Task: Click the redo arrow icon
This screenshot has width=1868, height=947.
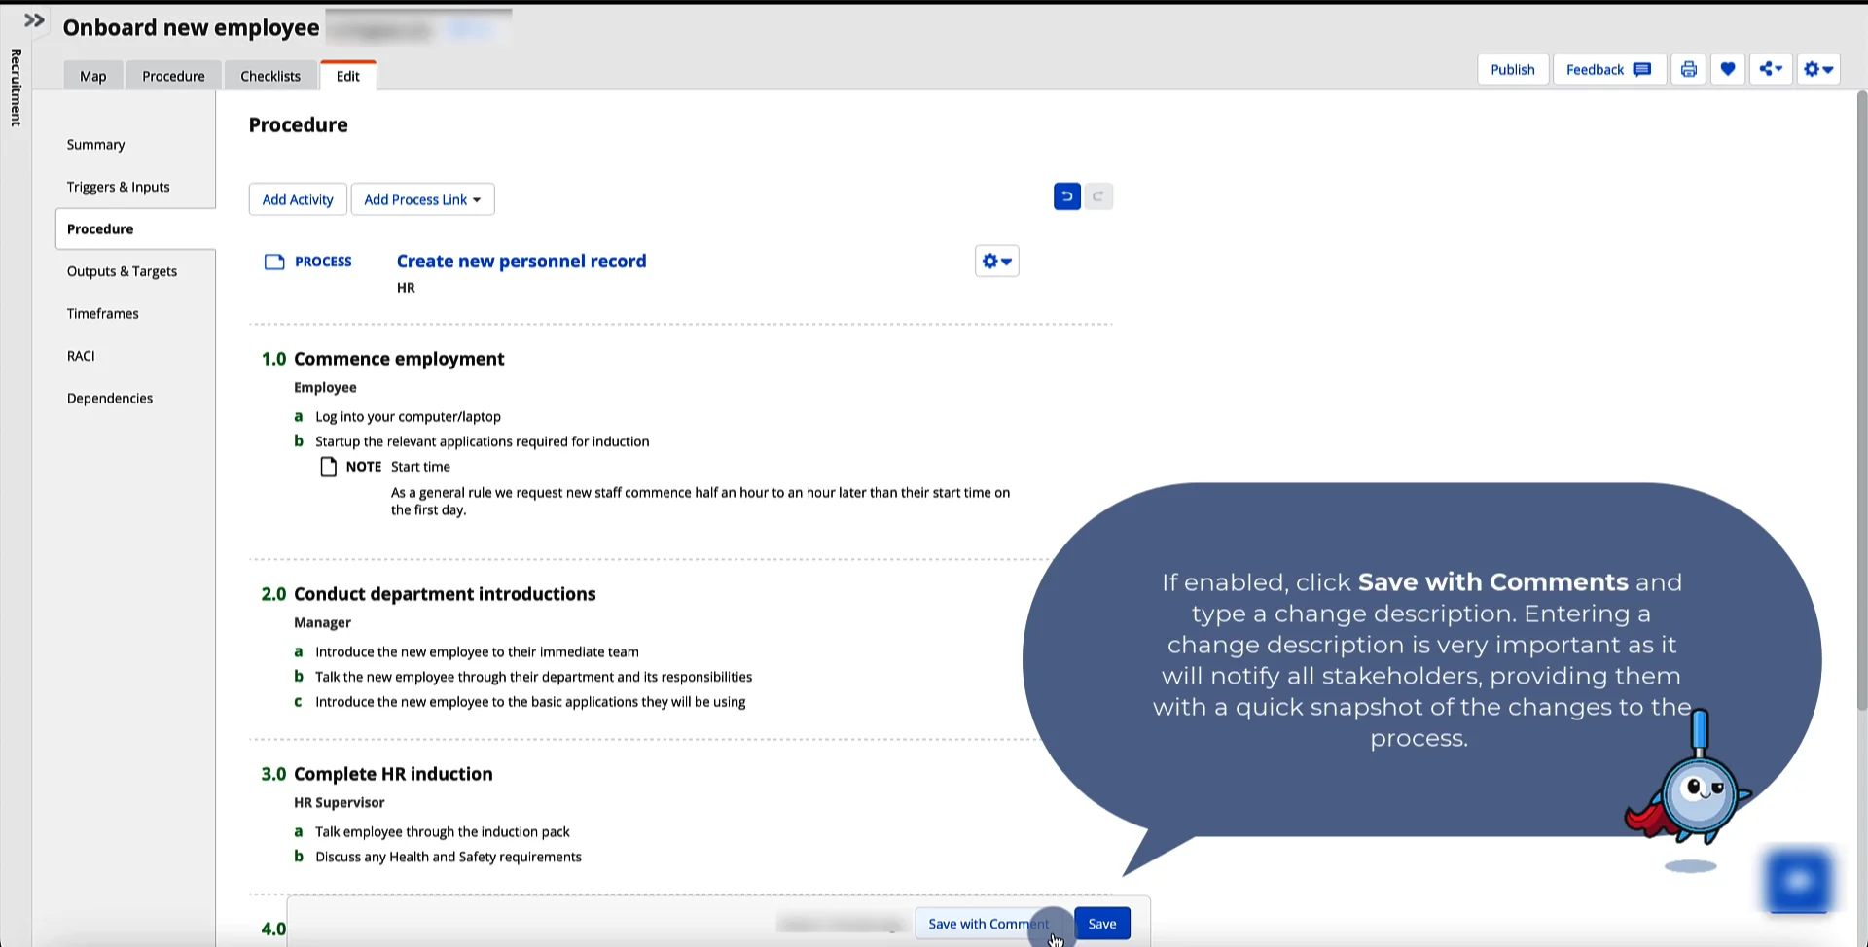Action: click(1098, 196)
